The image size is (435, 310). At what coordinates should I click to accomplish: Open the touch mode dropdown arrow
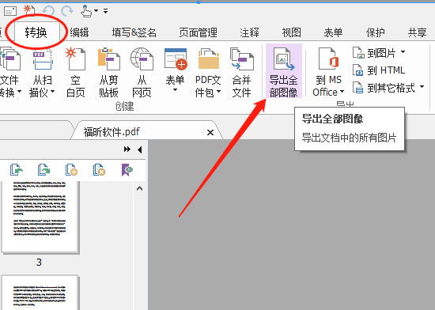96,11
